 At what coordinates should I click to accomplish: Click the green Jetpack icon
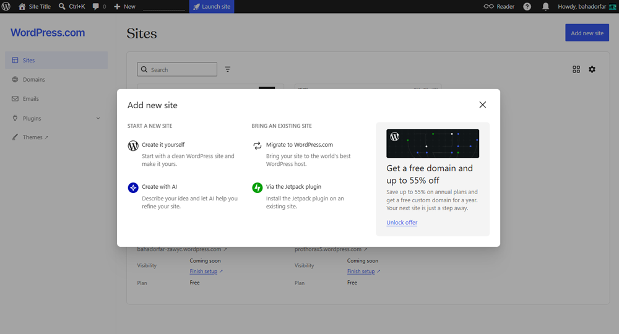258,187
